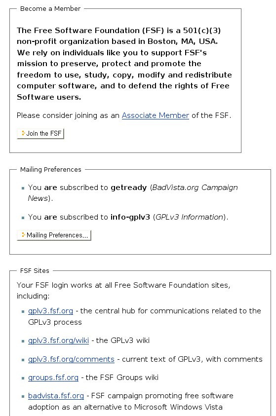276x416 pixels.
Task: Click the bold getready list name
Action: 129,188
